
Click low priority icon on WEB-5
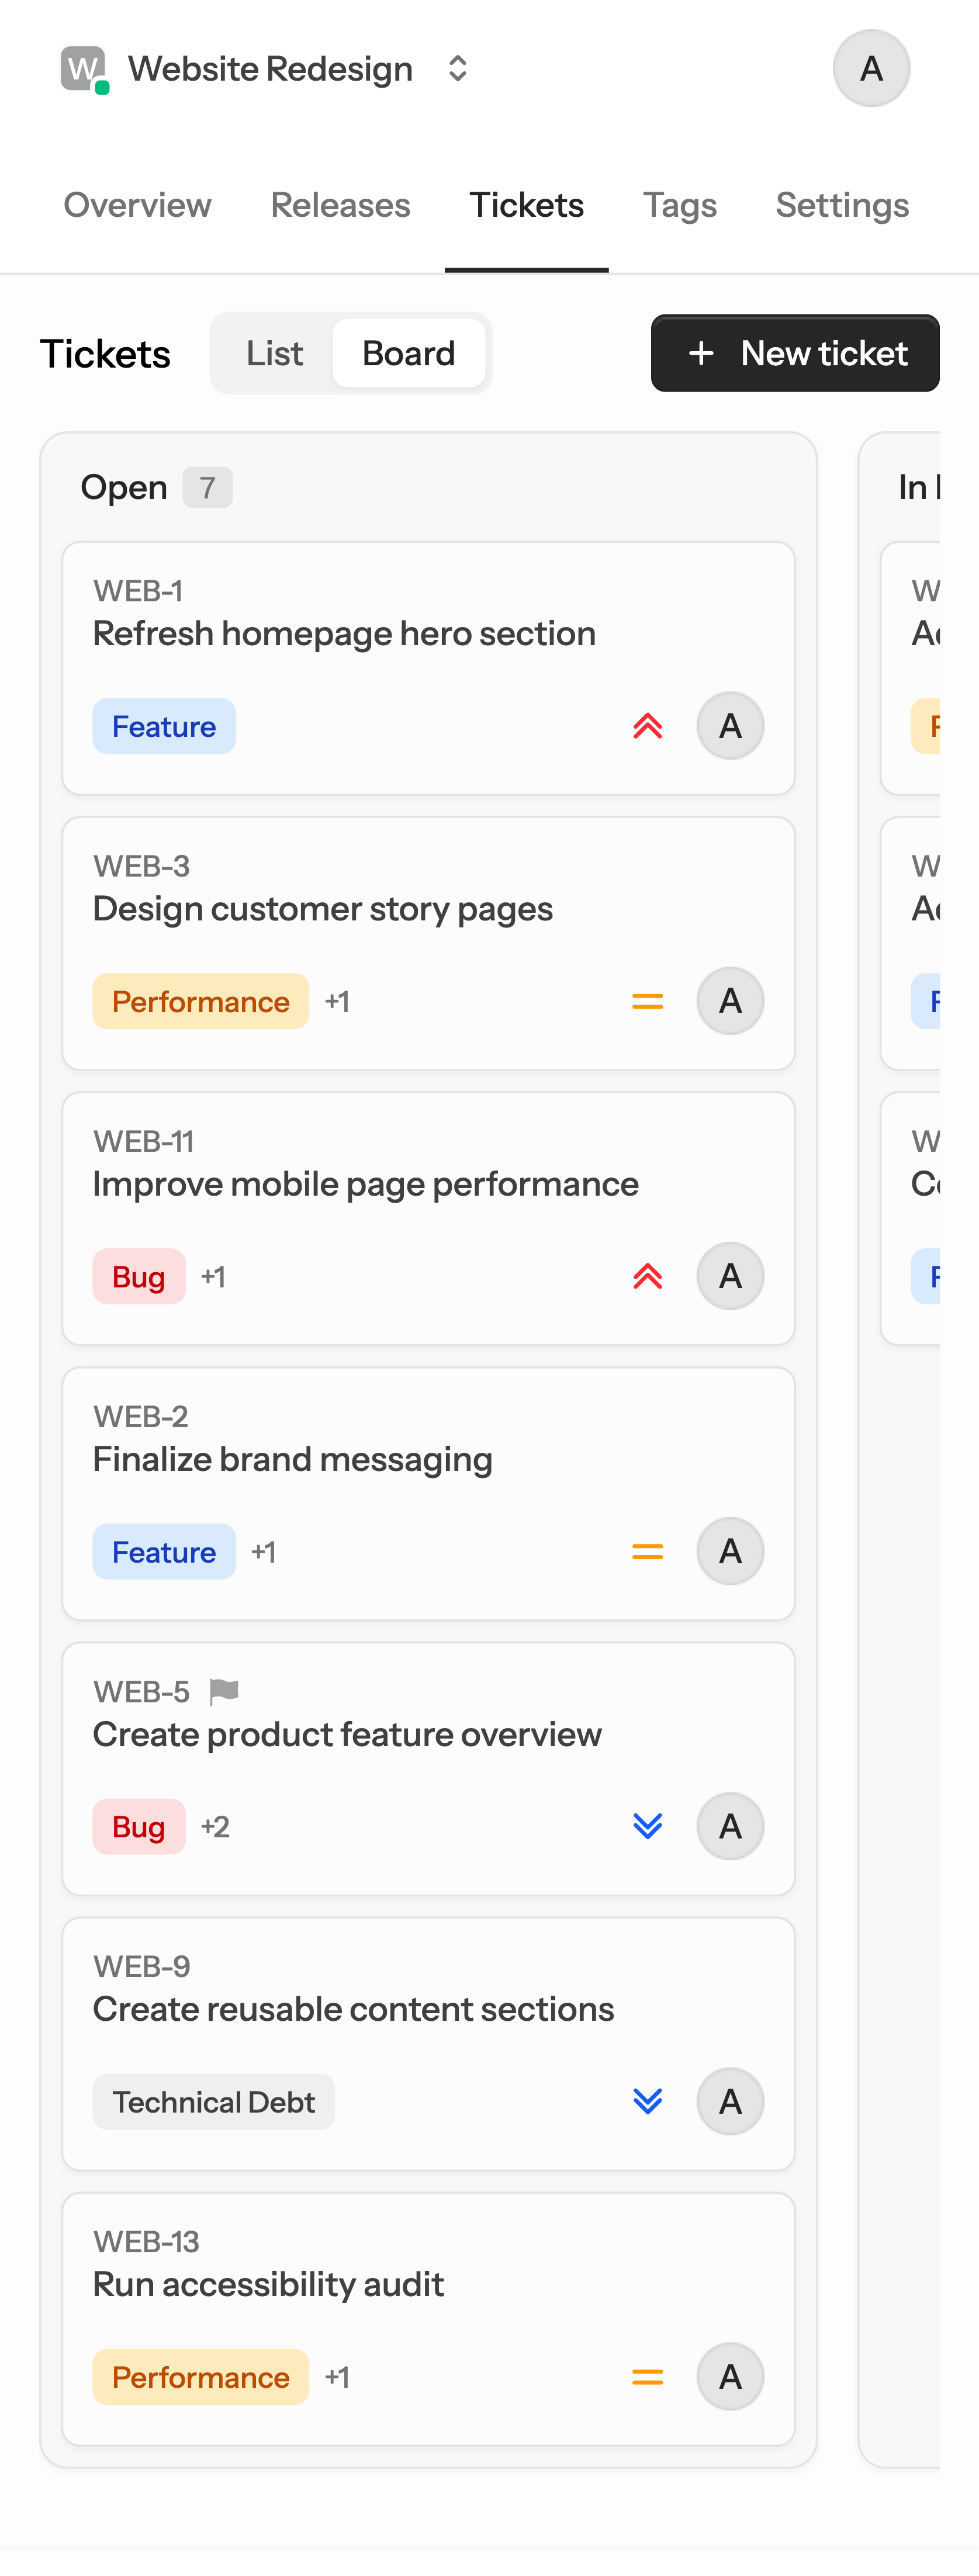[648, 1826]
